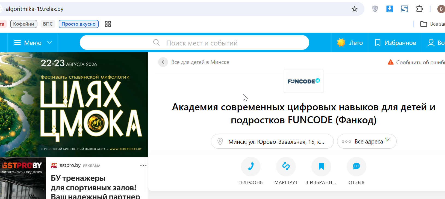
Task: Open the address Минск, ул. Юрово-Завальная button
Action: 272,141
